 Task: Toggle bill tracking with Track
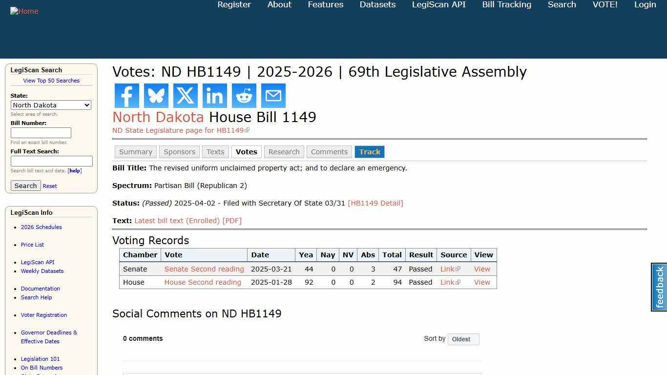[370, 152]
